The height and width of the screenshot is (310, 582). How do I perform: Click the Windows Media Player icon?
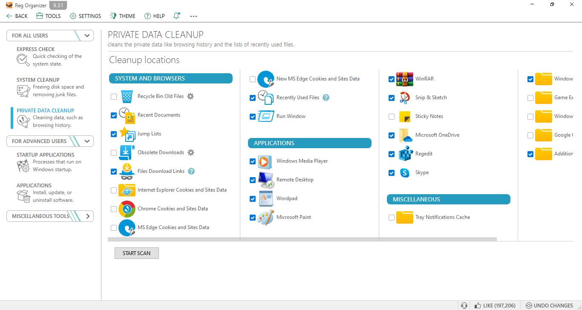coord(265,161)
